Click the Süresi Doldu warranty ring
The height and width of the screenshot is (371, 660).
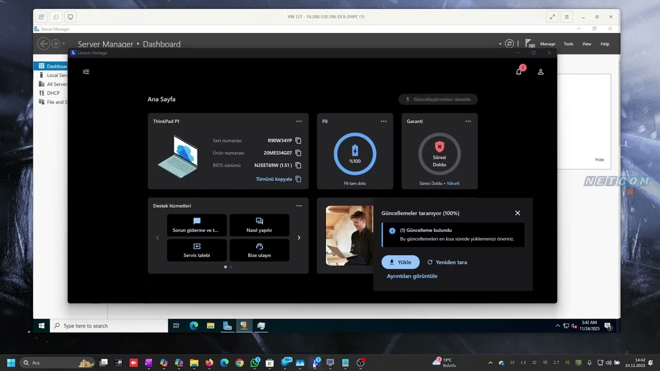click(x=439, y=154)
